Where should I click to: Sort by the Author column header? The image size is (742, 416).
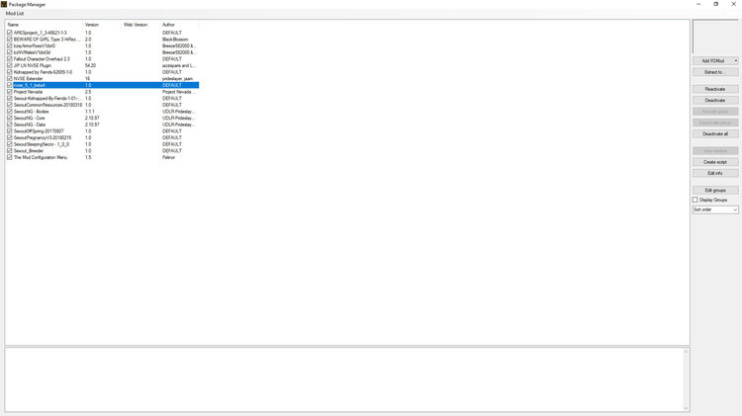[180, 25]
